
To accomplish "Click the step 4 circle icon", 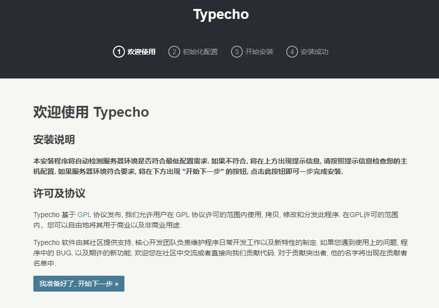I will click(292, 52).
